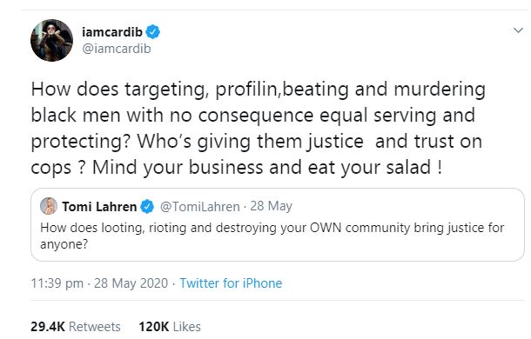View the 29.4K Retweets list
The height and width of the screenshot is (339, 531).
76,327
